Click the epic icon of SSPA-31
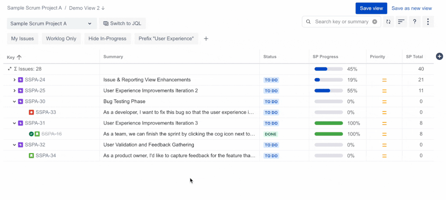The image size is (446, 200). tap(21, 123)
